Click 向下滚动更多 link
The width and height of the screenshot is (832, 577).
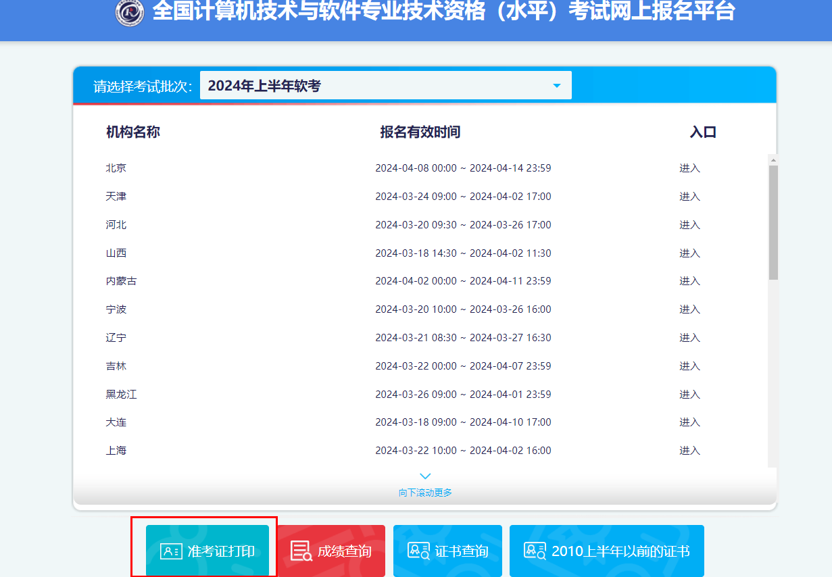tap(425, 493)
